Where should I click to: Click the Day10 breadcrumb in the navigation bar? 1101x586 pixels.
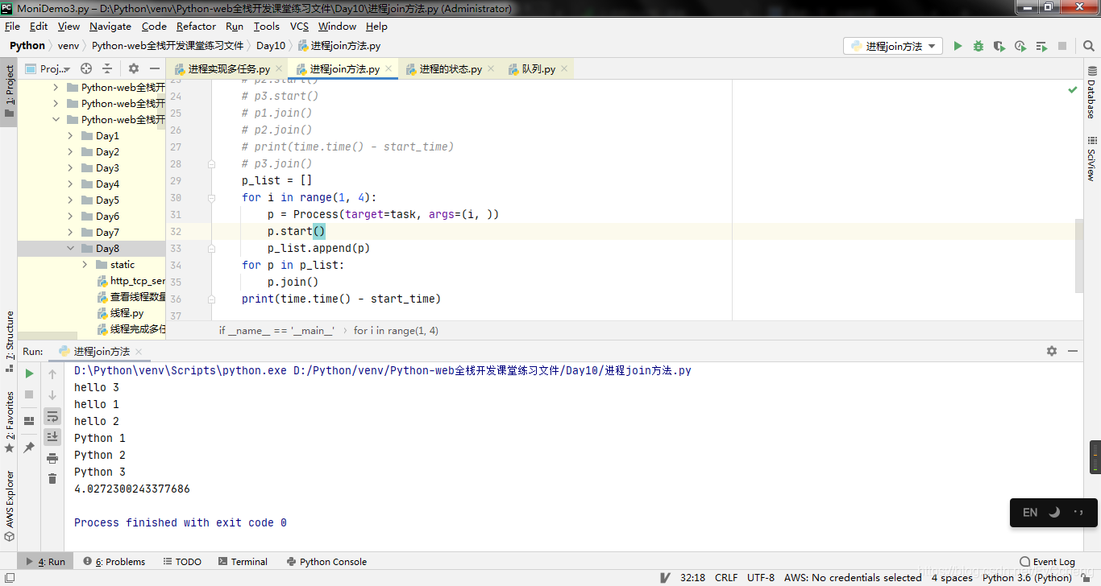[x=271, y=46]
